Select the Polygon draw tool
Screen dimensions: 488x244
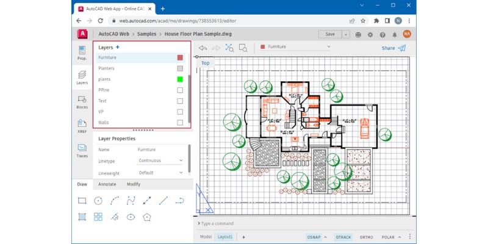pos(147,217)
